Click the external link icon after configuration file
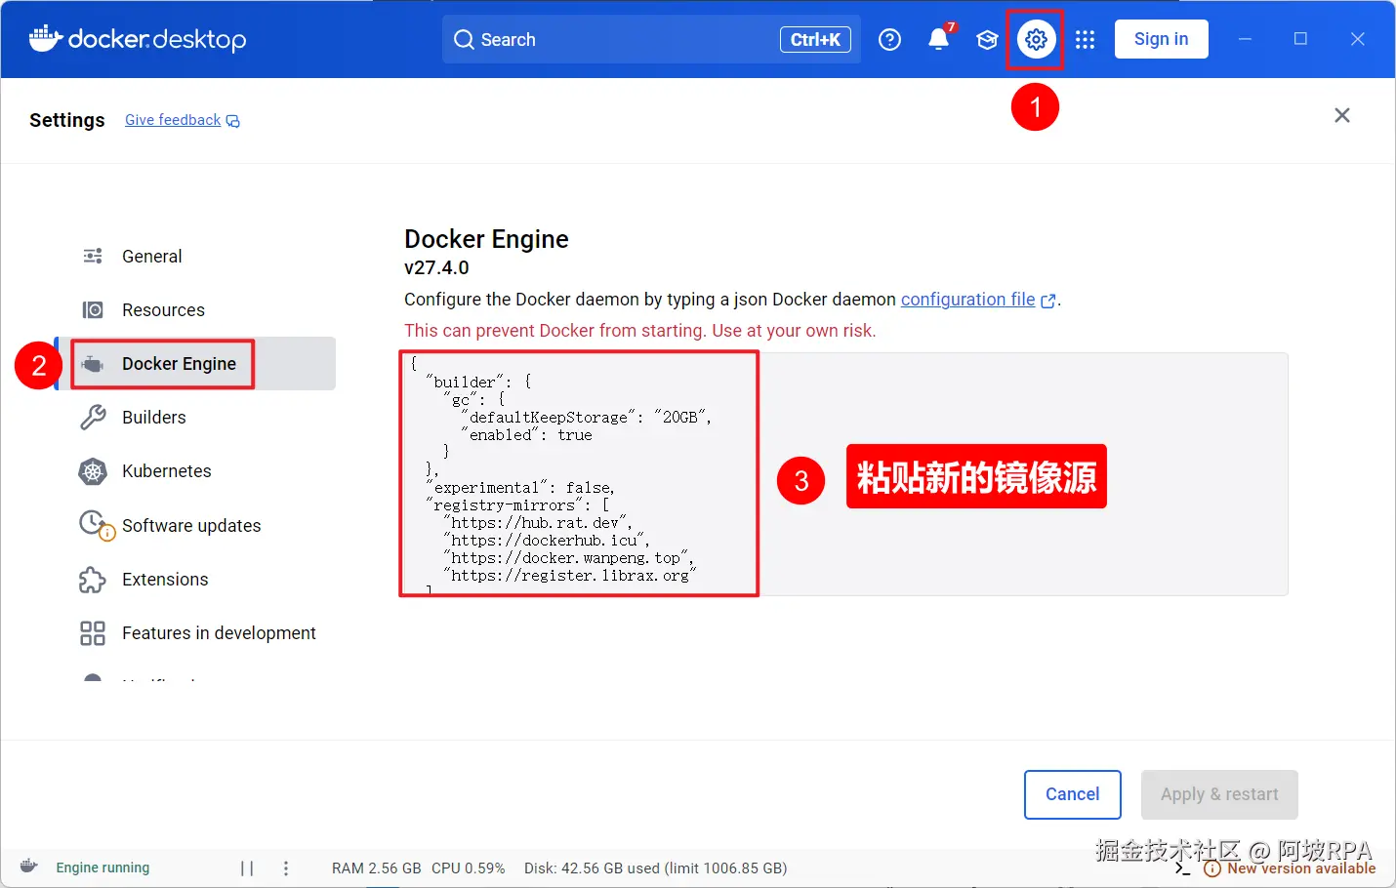 [1048, 301]
